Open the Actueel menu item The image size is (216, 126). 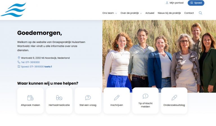click(x=150, y=13)
